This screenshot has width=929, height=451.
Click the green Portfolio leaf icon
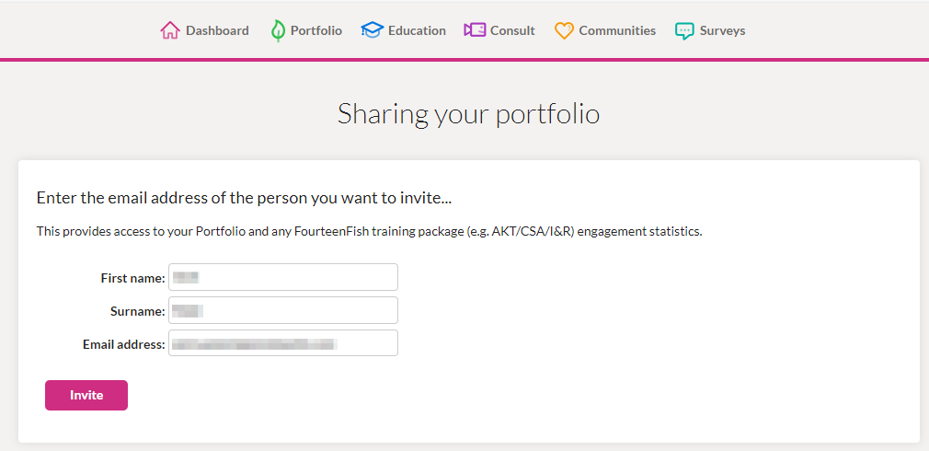[277, 30]
